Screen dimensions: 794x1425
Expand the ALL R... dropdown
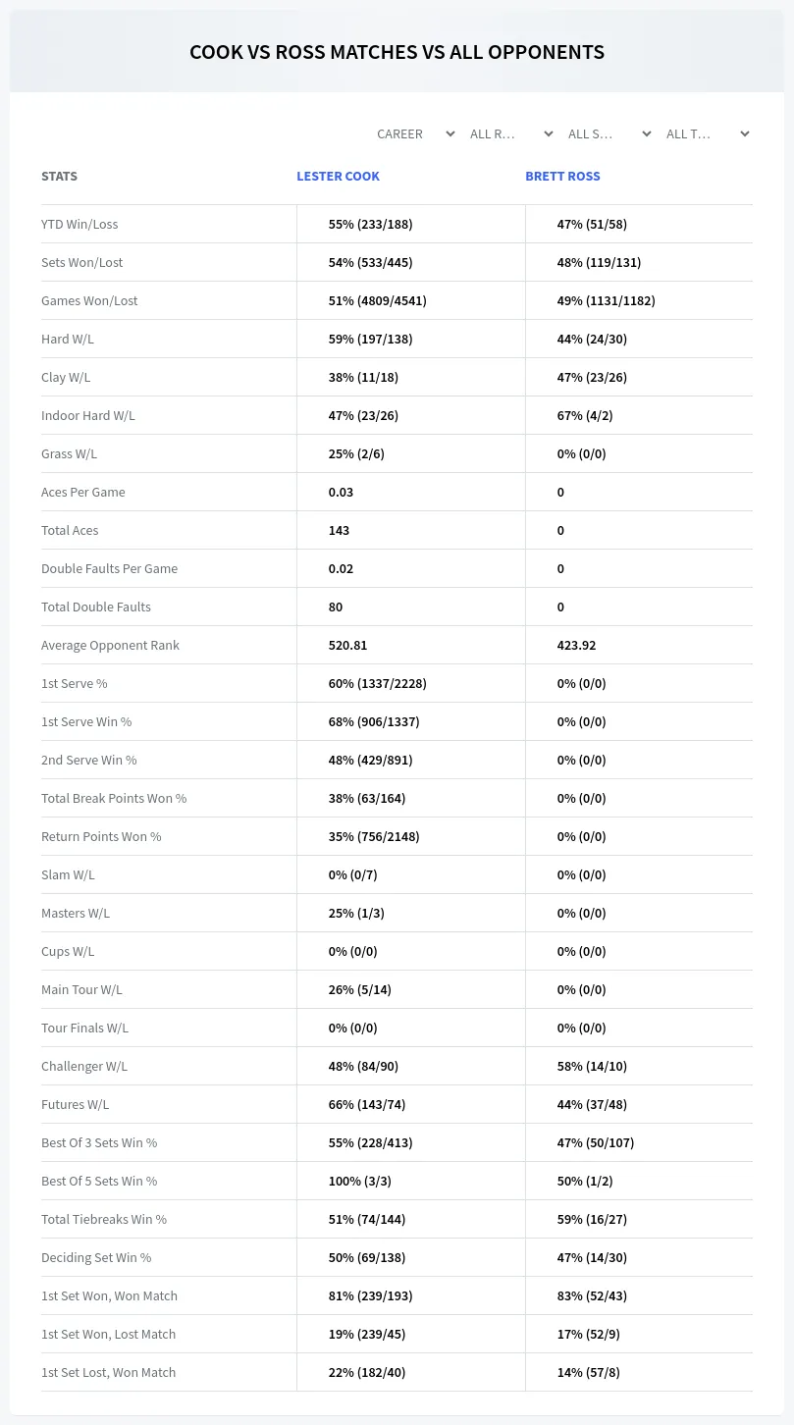(511, 133)
